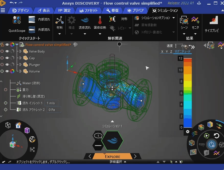Switch to the プリペア tab
Image resolution: width=224 pixels, height=170 pixels.
click(135, 10)
